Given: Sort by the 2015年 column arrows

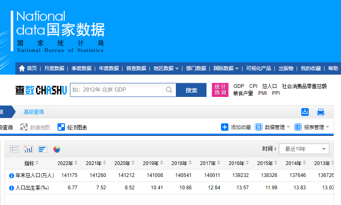Looking at the screenshot, I should pos(276,163).
